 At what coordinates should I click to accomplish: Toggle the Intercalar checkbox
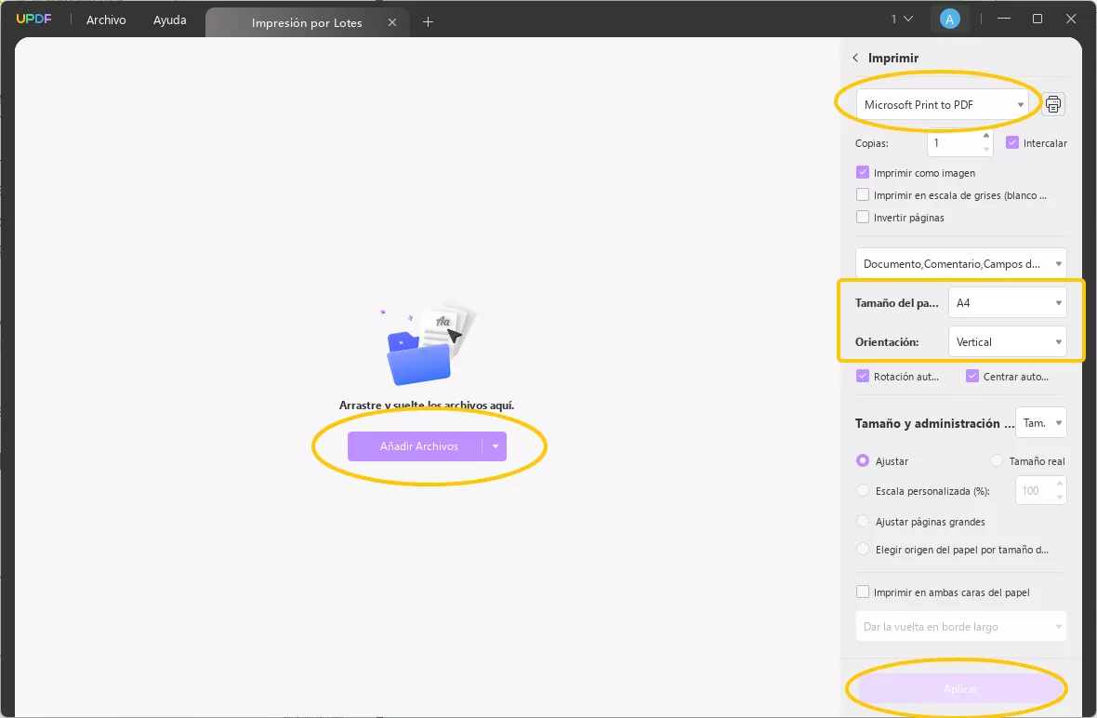1012,142
